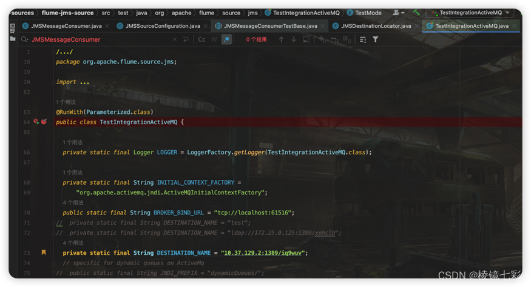Click org in the breadcrumb path

160,13
